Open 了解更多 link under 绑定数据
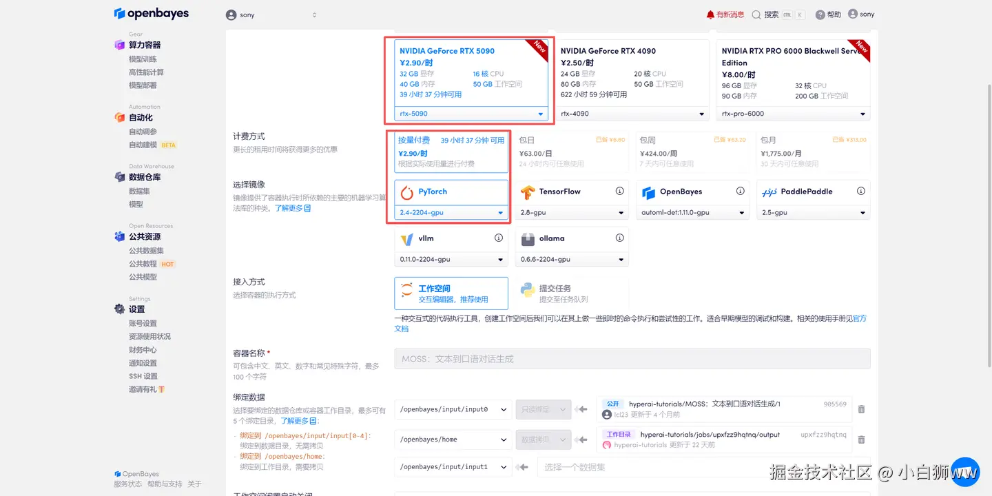The height and width of the screenshot is (496, 992). (x=298, y=421)
